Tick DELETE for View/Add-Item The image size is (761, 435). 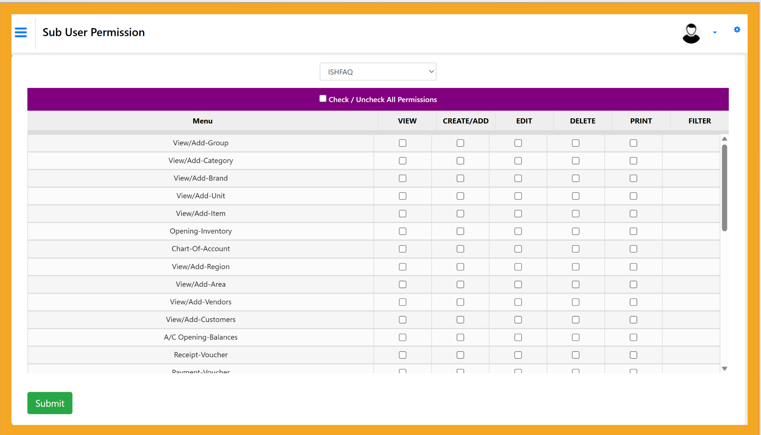point(575,214)
